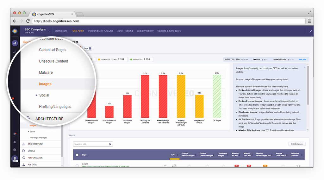Click the main page vertical scrollbar
Viewport: 324px width, 180px height.
(313, 58)
